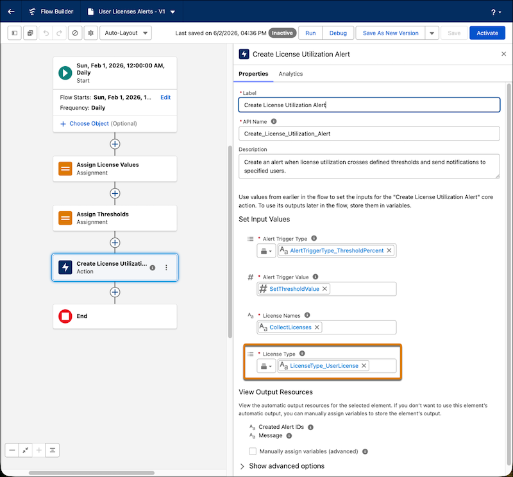
Task: Open License Type input mode dropdown
Action: coord(266,366)
